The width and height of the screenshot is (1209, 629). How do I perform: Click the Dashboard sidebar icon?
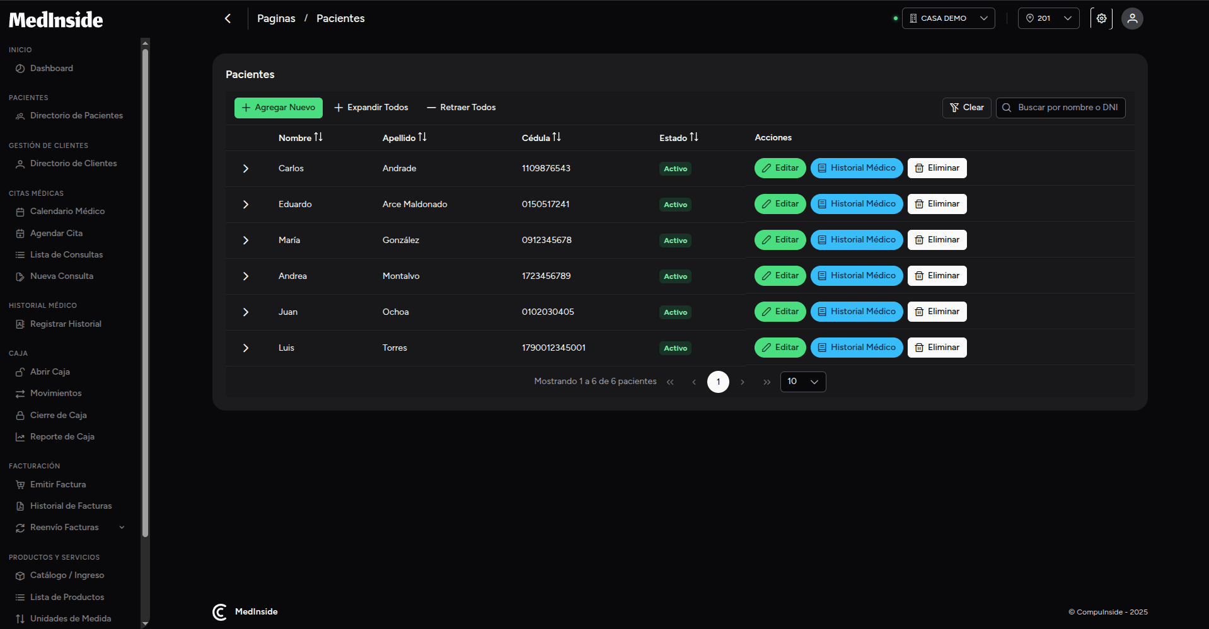[20, 69]
